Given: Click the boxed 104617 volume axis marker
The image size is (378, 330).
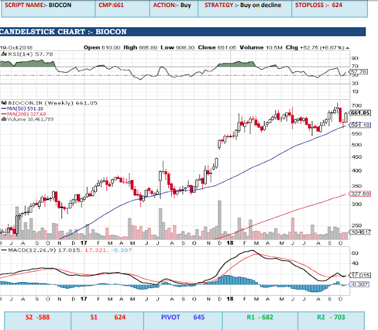Looking at the screenshot, I should 360,232.
